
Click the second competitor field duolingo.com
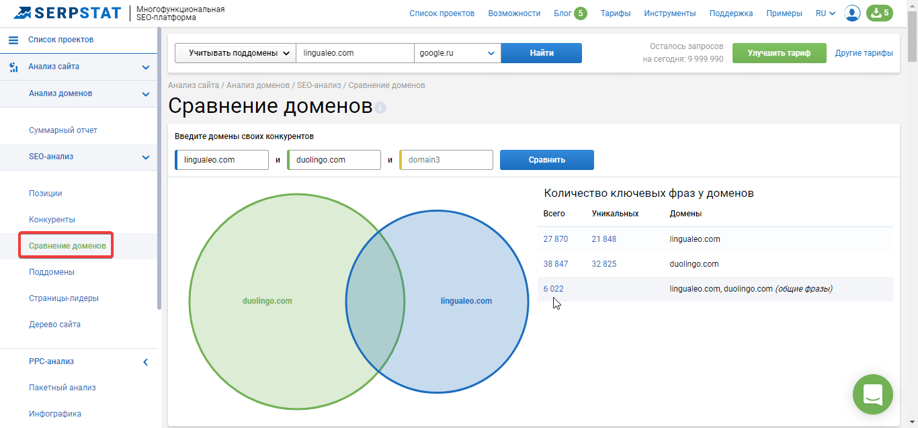tap(334, 160)
